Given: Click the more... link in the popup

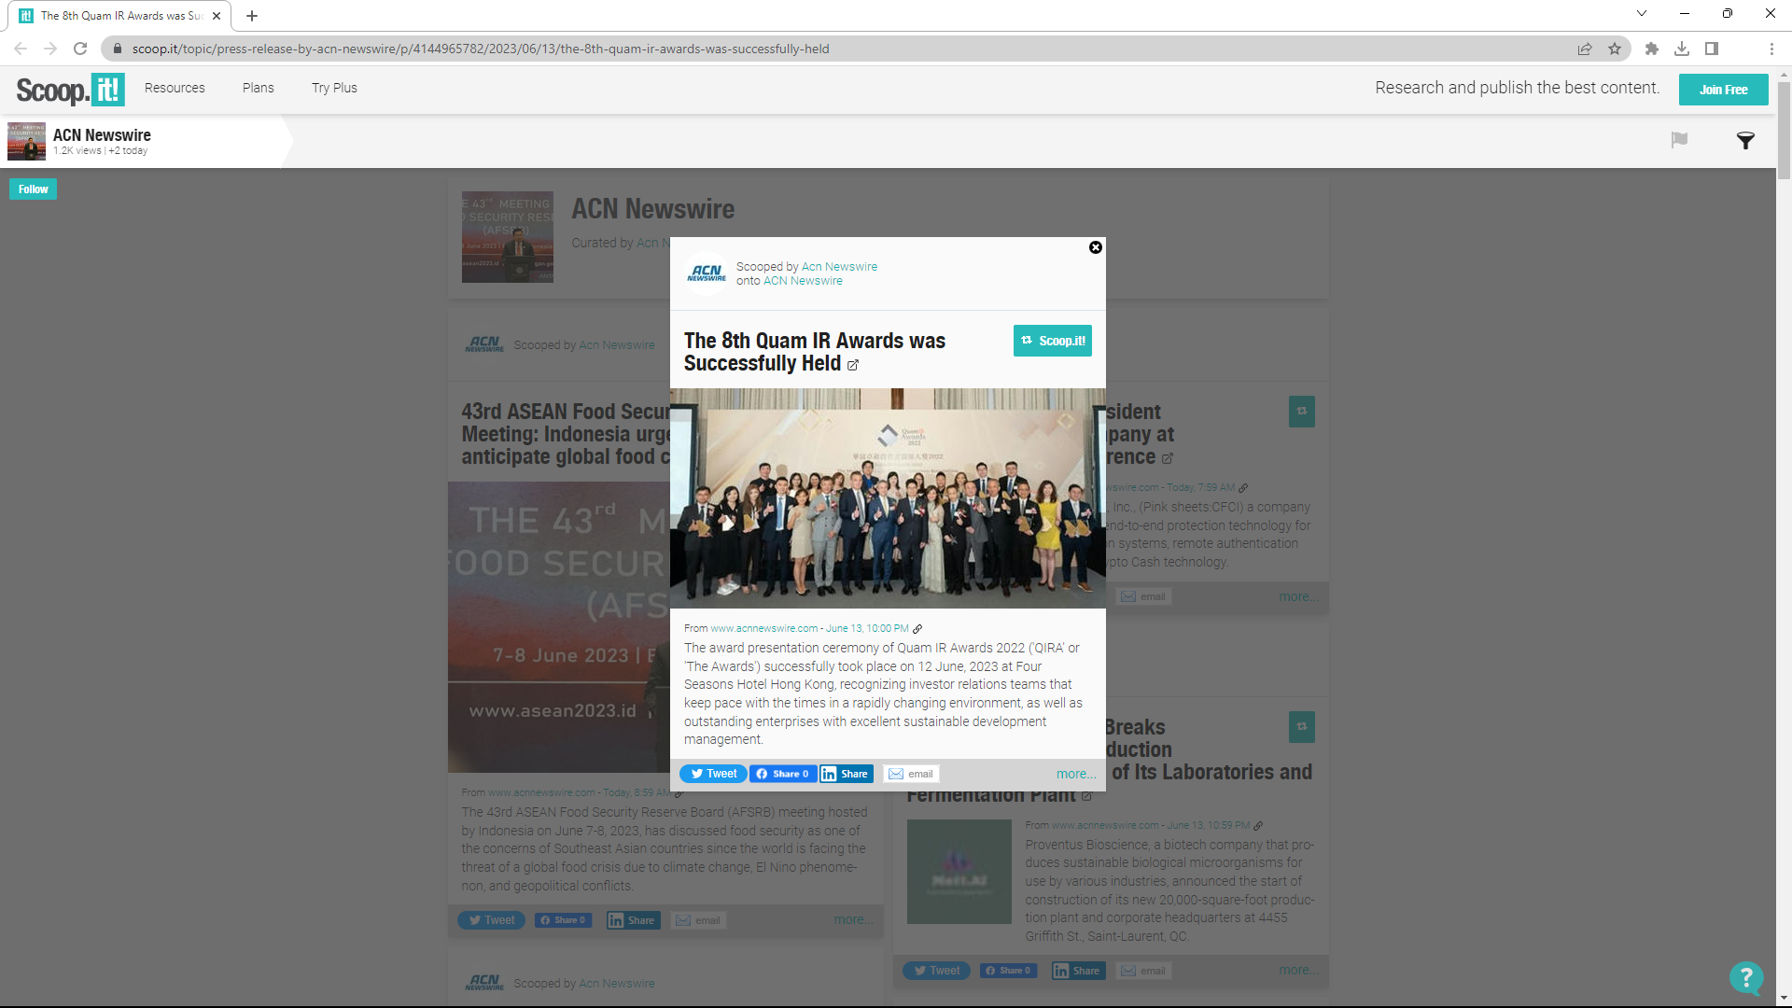Looking at the screenshot, I should tap(1075, 774).
